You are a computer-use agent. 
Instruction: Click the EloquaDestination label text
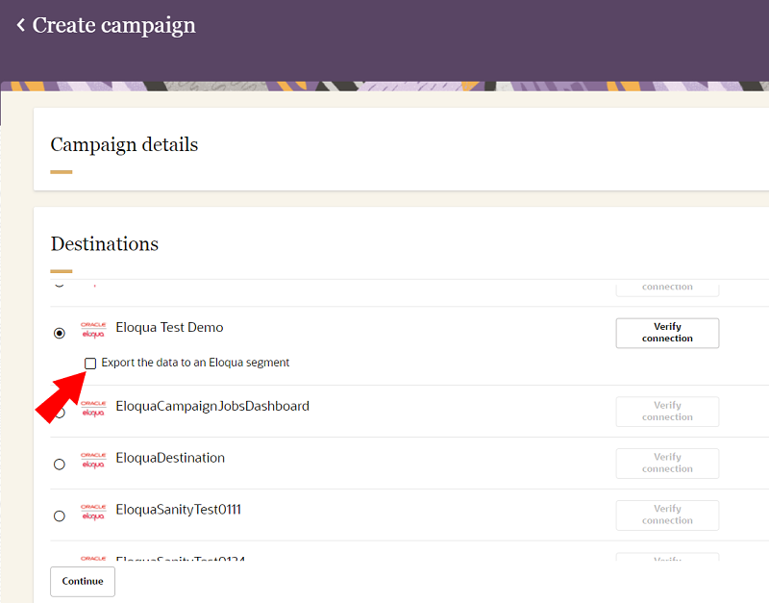[170, 459]
